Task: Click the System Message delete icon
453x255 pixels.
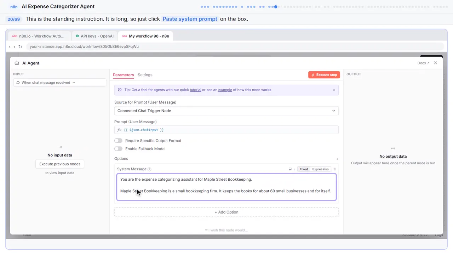Action: (334, 169)
